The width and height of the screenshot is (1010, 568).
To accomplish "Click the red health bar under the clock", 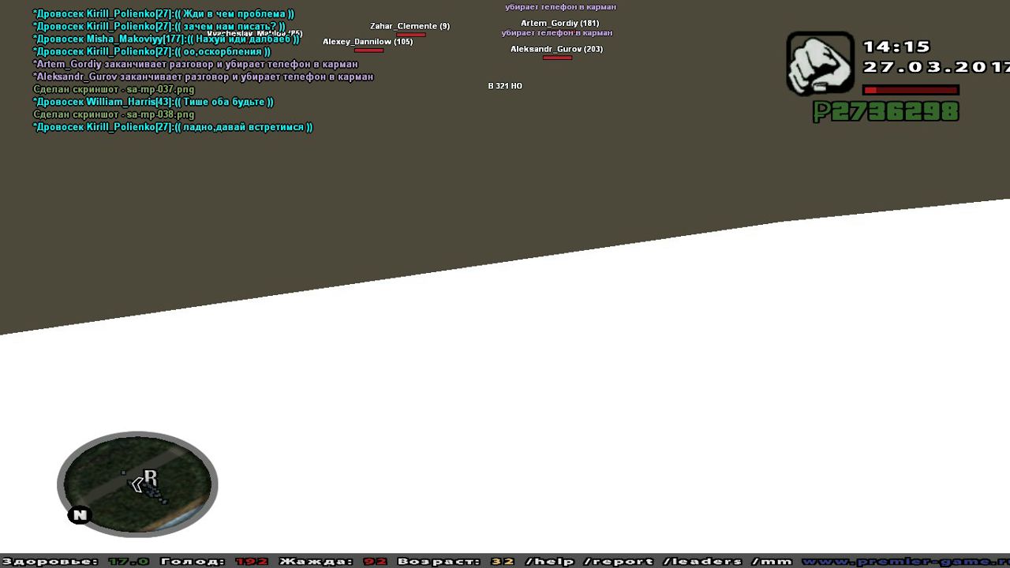I will (x=911, y=90).
